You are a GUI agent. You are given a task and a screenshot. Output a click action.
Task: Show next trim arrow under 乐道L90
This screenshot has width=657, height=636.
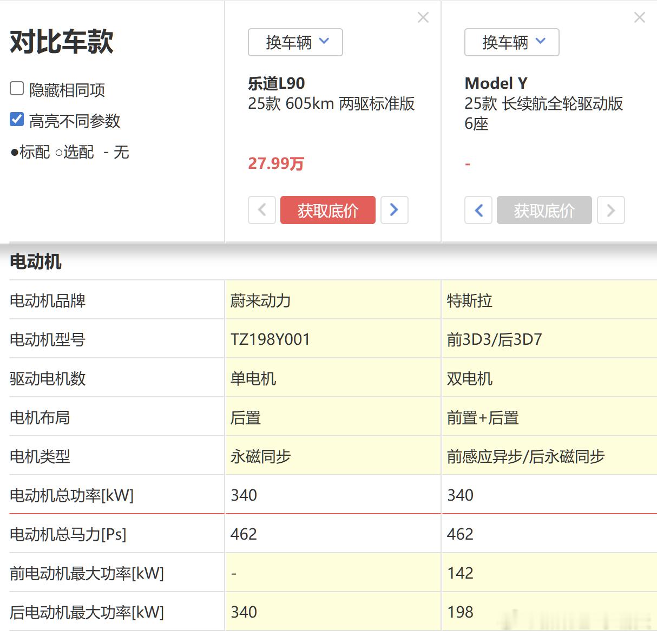point(395,210)
